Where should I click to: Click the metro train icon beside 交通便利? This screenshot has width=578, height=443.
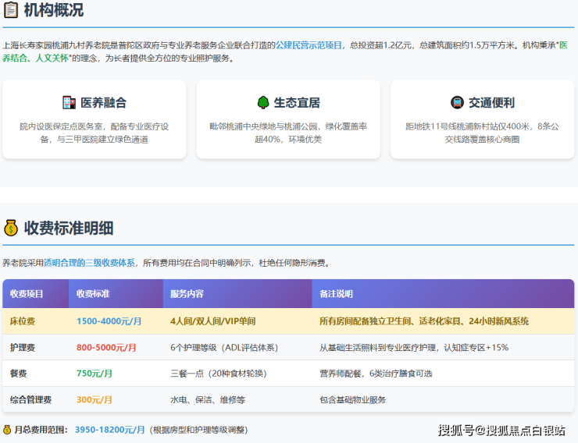(x=457, y=102)
